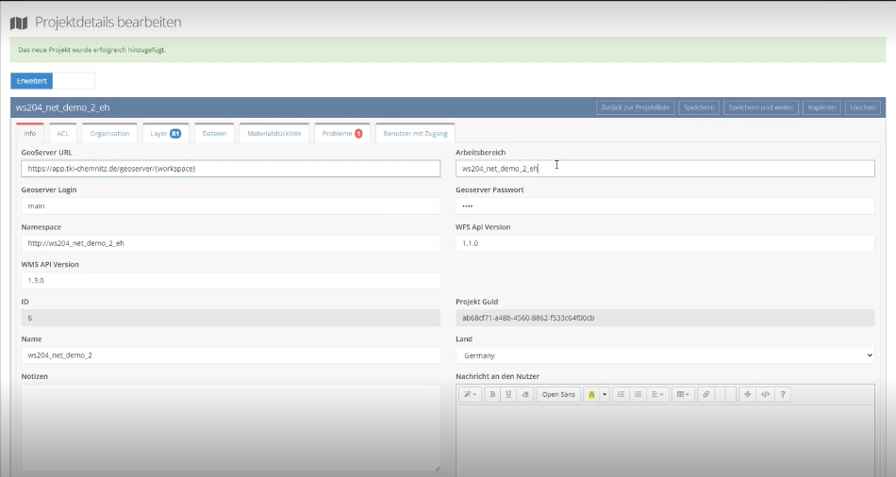This screenshot has height=477, width=896.
Task: Expand the text style magic-wand dropdown
Action: [470, 394]
